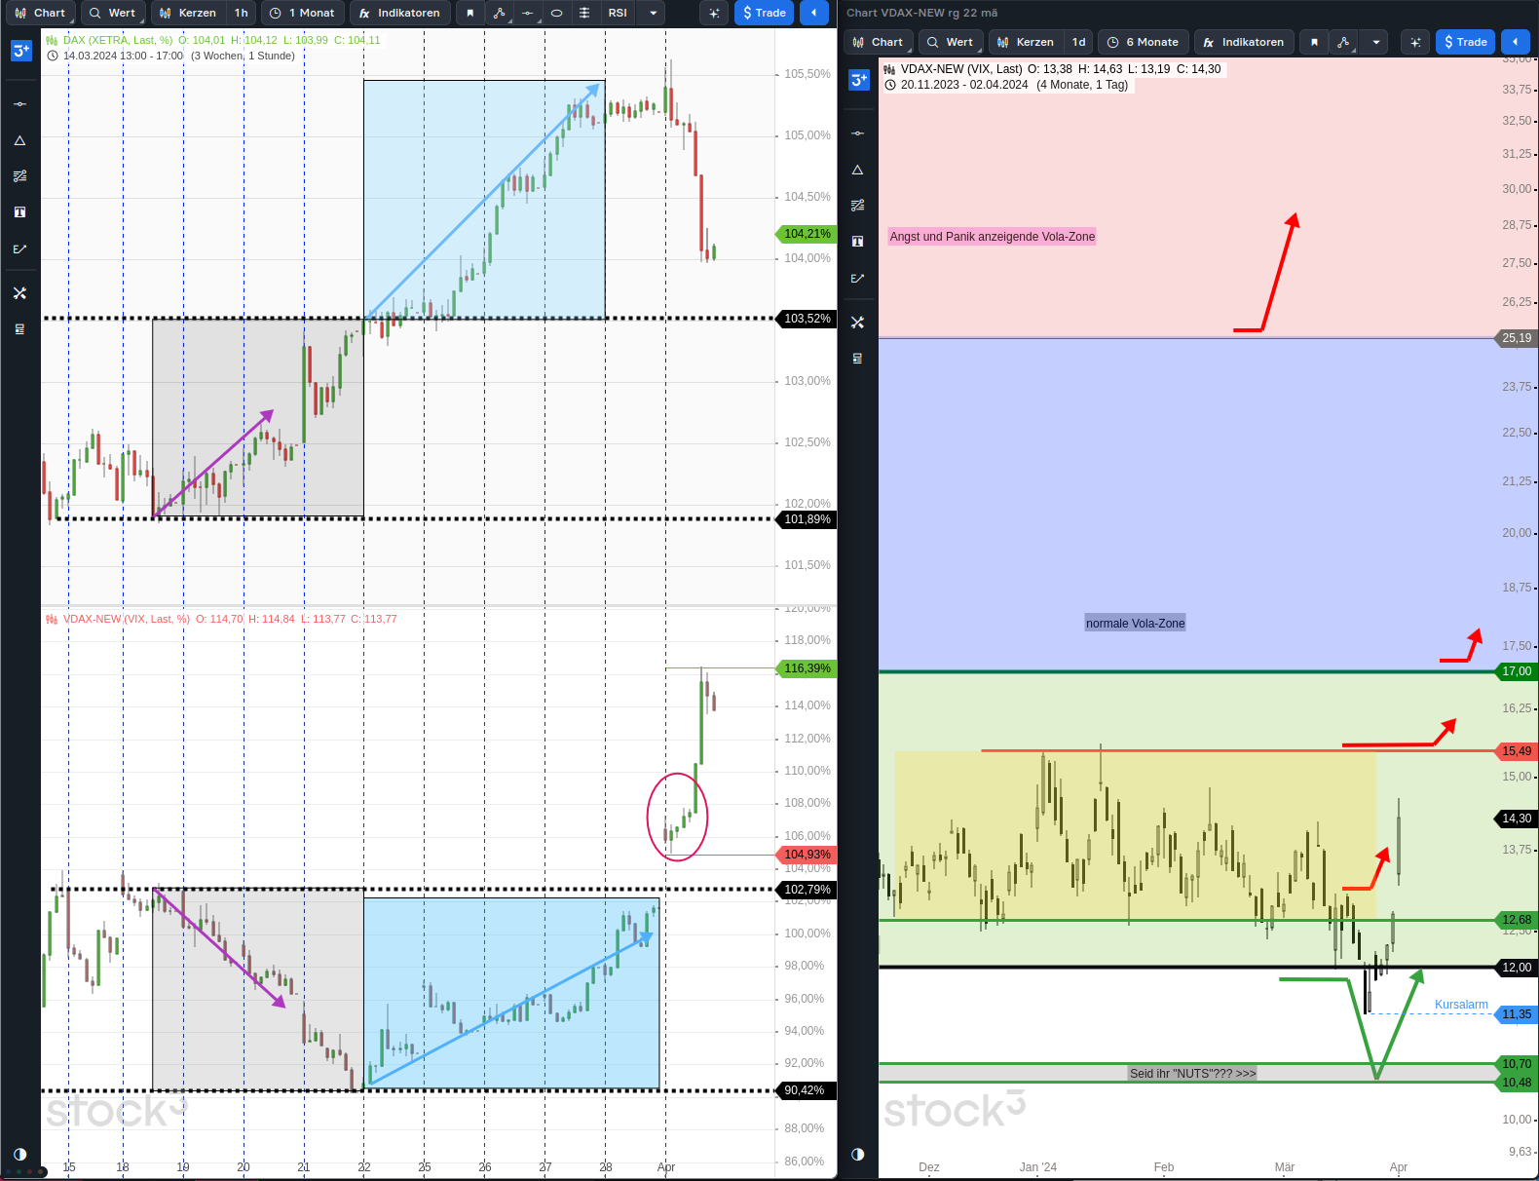Open the settings tools icon in left sidebar
This screenshot has height=1181, width=1539.
(x=19, y=293)
